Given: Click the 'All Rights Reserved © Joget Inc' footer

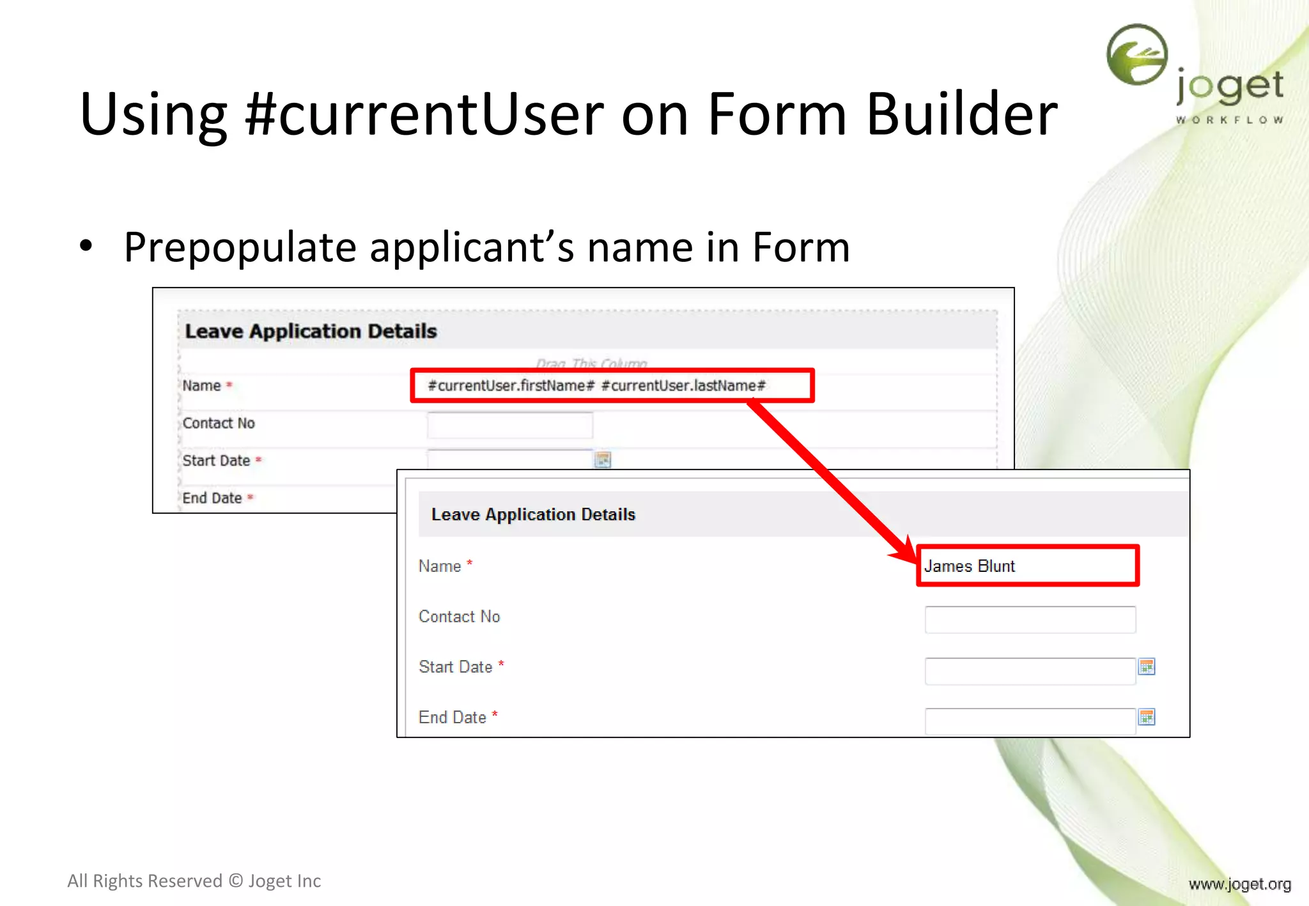Looking at the screenshot, I should click(194, 880).
